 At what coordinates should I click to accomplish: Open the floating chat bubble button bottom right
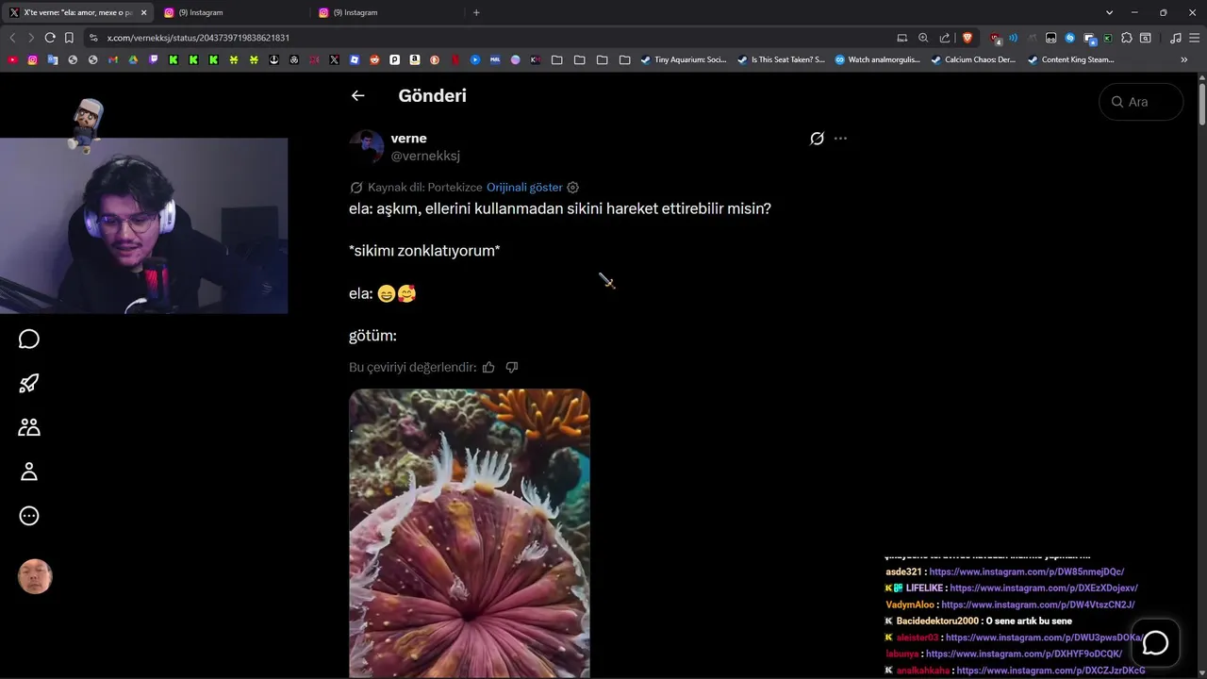[x=1155, y=643]
